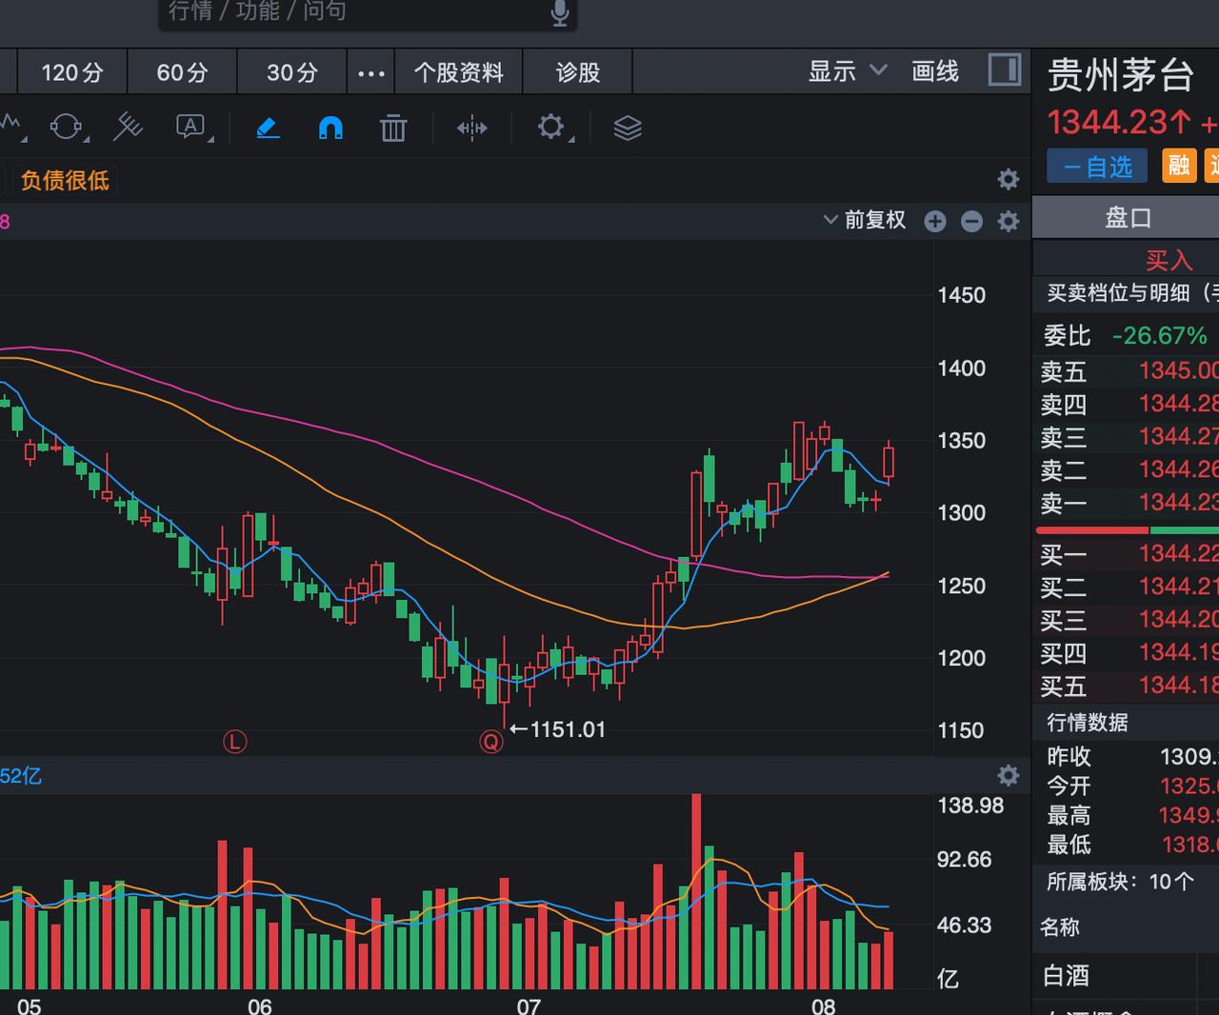Image resolution: width=1219 pixels, height=1015 pixels.
Task: Click the 最低 value row
Action: pos(1127,844)
